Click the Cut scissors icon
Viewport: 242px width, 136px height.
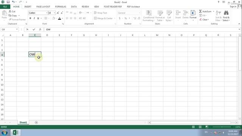tap(10, 11)
